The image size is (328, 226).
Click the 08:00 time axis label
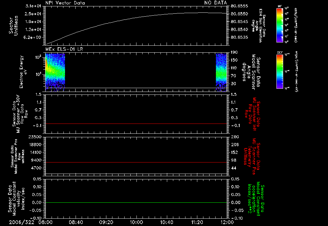click(x=45, y=222)
